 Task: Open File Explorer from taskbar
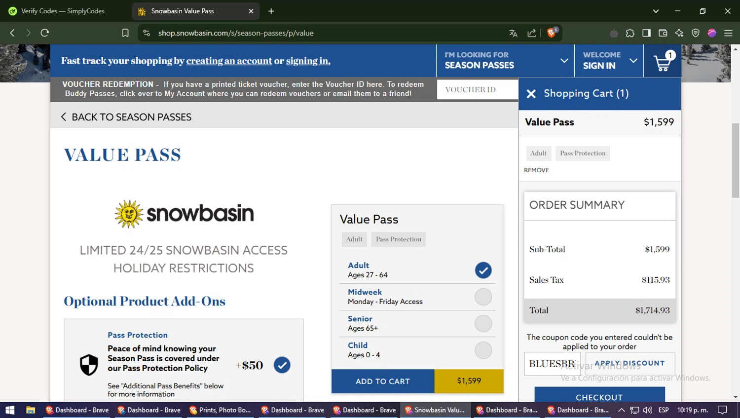tap(31, 410)
